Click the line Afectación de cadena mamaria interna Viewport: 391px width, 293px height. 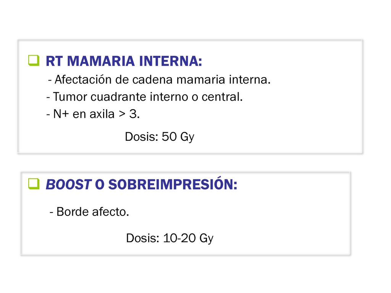click(159, 80)
